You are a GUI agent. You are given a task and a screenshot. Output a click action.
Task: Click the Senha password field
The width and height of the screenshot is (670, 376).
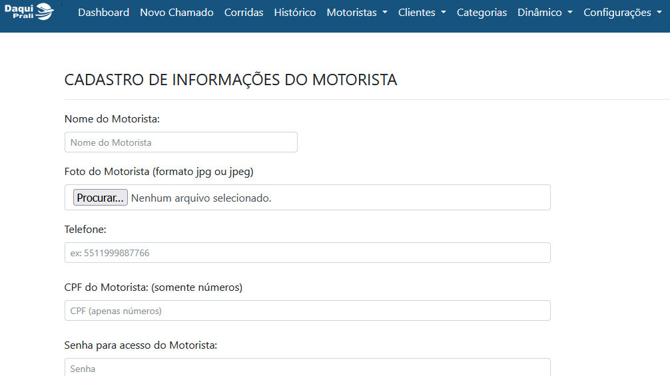(x=307, y=367)
